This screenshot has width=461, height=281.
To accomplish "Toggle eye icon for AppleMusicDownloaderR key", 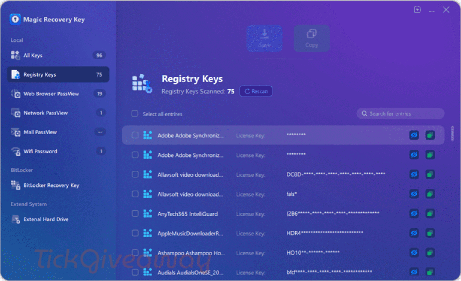I will click(414, 233).
